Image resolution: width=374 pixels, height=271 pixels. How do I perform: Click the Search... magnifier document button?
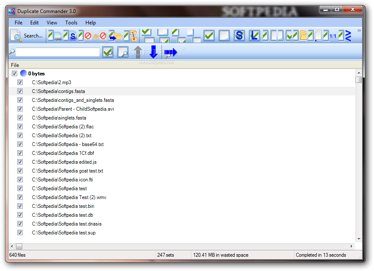tap(27, 36)
